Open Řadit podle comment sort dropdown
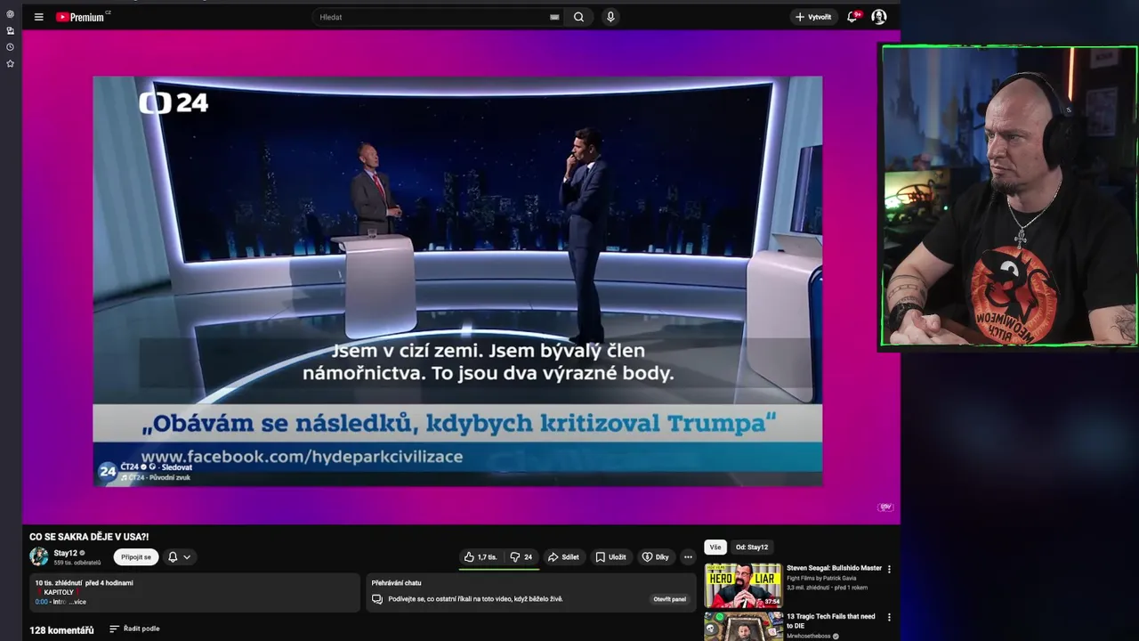The width and height of the screenshot is (1139, 641). (134, 629)
